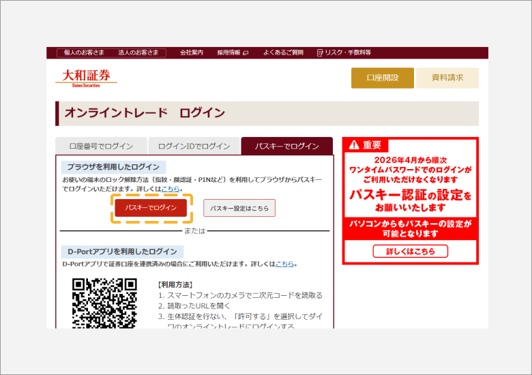
Task: Click パソコンからもパスキーの設定が可能となります text
Action: 410,228
